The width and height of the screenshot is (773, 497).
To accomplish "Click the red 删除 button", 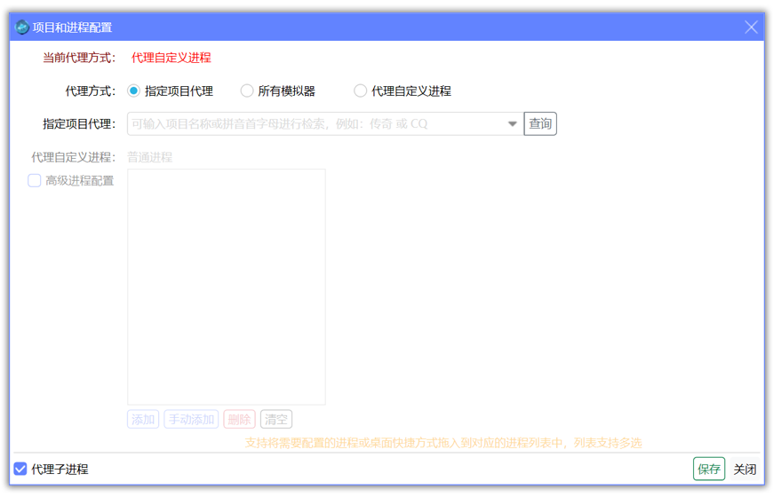I will click(239, 420).
